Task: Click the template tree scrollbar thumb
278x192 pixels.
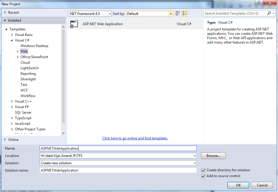Action: coord(63,76)
